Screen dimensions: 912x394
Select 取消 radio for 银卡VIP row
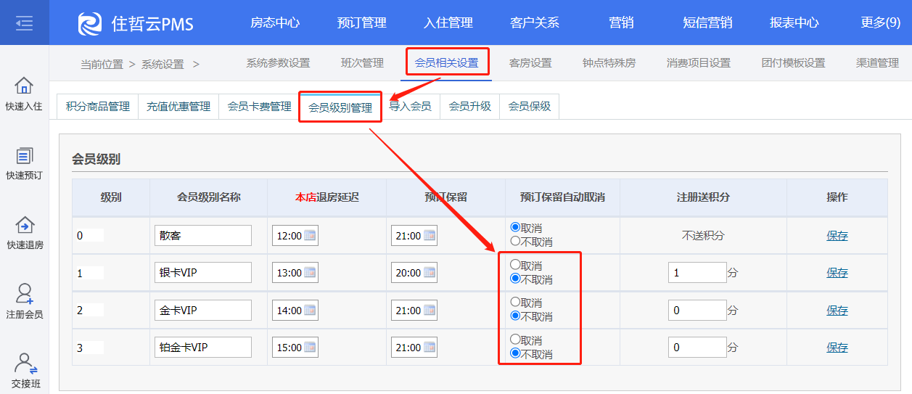(x=515, y=265)
